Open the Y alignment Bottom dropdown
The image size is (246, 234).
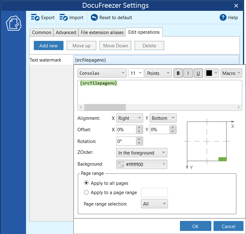click(x=163, y=118)
